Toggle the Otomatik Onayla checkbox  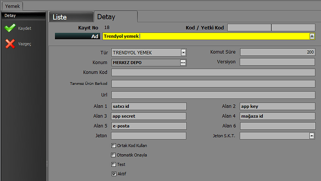(x=113, y=155)
